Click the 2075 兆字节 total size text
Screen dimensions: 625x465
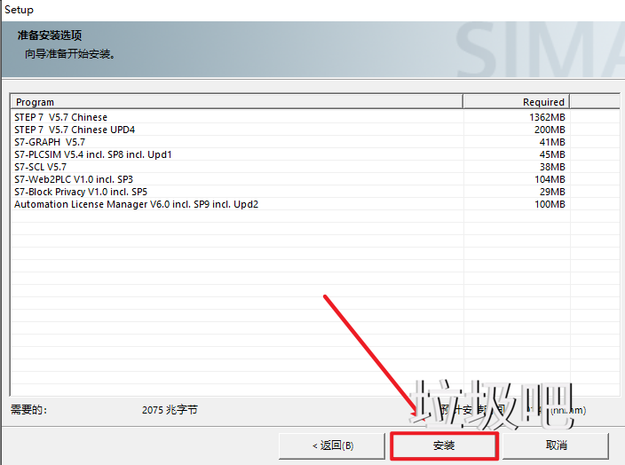[170, 410]
